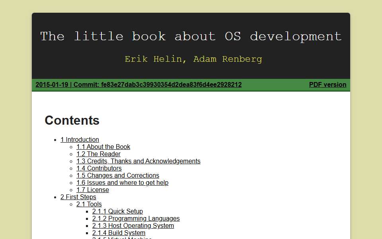Open 2.1.2 Programming Languages section
This screenshot has width=382, height=239.
tap(136, 219)
